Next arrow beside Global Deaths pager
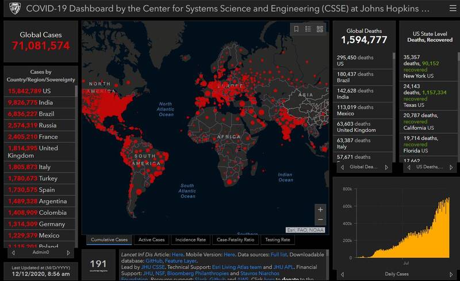 point(386,167)
